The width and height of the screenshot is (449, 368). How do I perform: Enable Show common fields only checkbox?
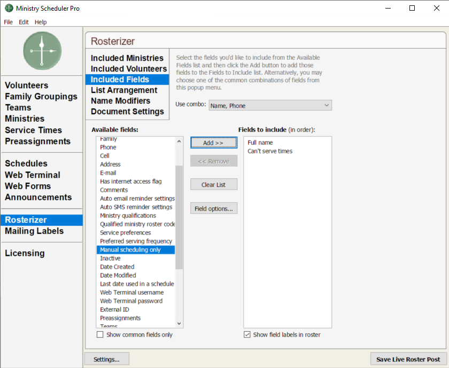coord(100,335)
